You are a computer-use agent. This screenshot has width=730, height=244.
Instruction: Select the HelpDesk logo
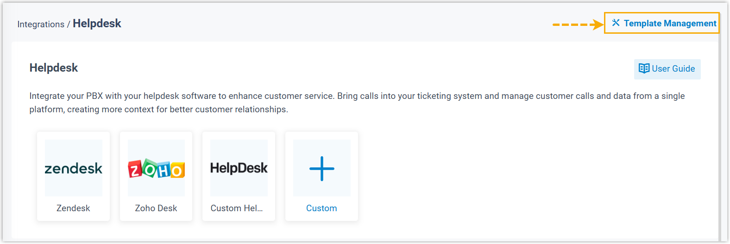(x=239, y=168)
